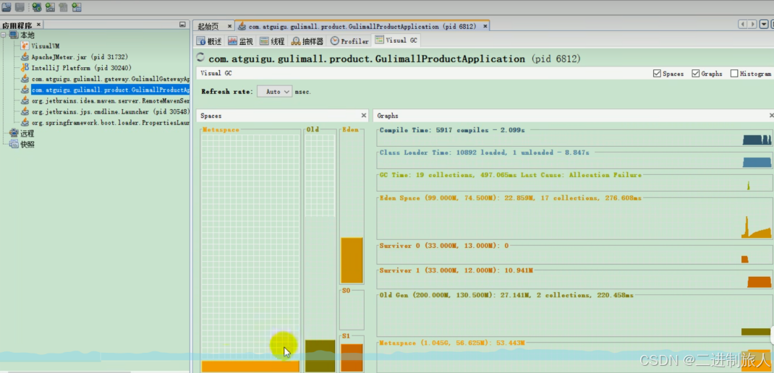
Task: Open the 线程 threads tab
Action: pos(273,41)
